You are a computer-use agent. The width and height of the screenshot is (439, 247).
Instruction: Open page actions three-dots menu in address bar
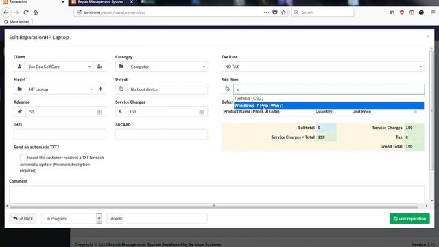click(266, 12)
